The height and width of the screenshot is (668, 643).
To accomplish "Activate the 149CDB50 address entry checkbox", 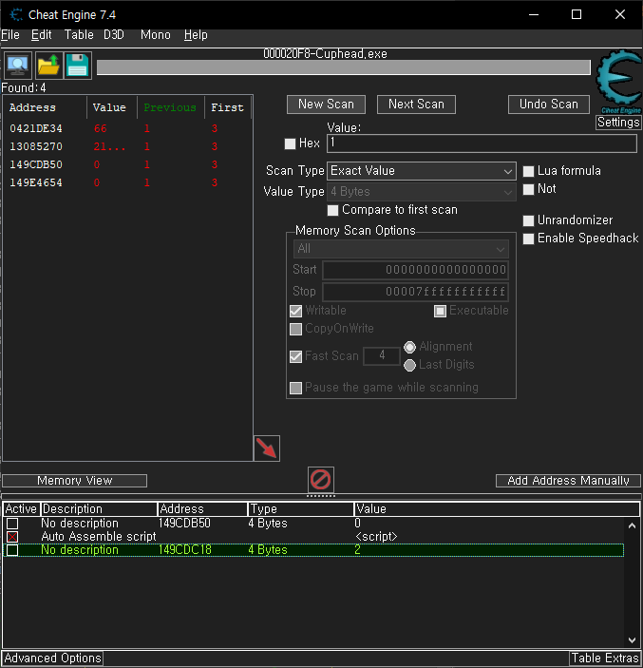I will (12, 524).
